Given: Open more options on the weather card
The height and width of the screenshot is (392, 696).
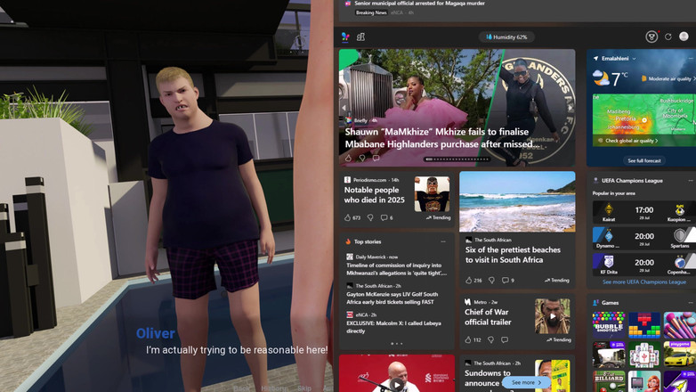Looking at the screenshot, I should (x=691, y=59).
